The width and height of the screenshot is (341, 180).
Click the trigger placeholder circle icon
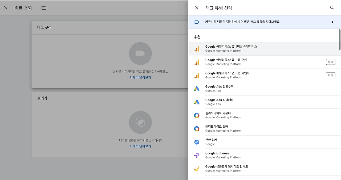pos(140,123)
